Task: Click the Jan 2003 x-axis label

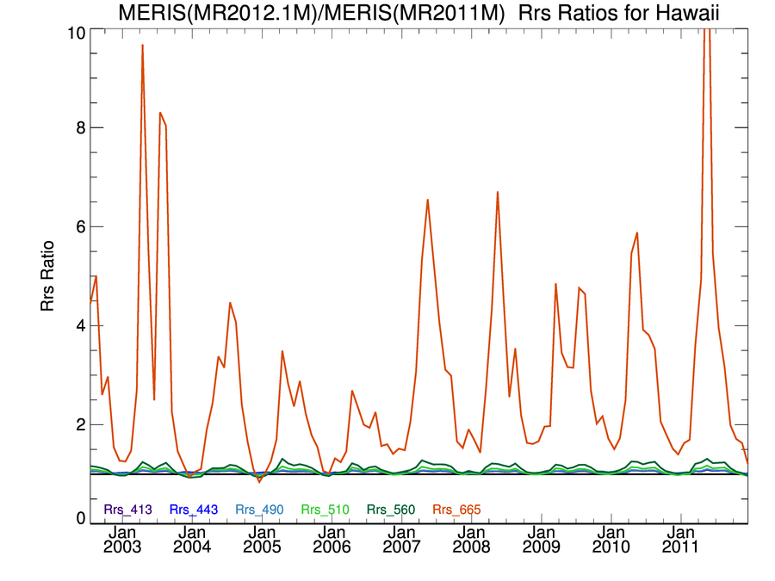Action: [x=121, y=540]
